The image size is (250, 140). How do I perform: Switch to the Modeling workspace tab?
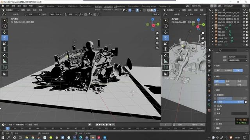coord(50,6)
